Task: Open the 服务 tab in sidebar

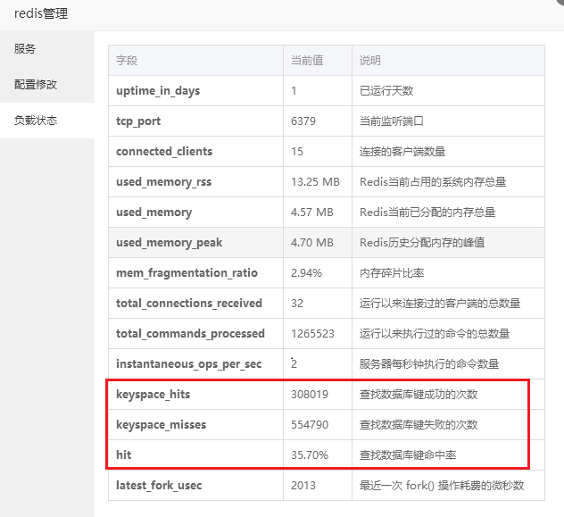Action: click(x=47, y=48)
